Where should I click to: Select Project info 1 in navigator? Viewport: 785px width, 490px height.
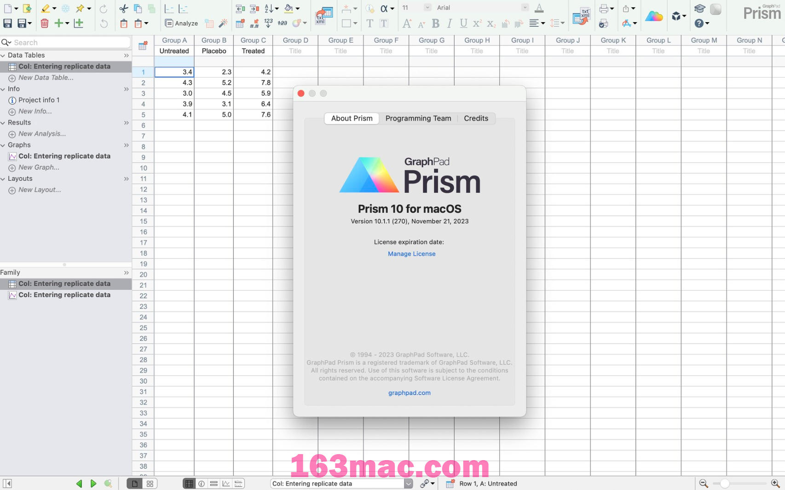(x=39, y=100)
